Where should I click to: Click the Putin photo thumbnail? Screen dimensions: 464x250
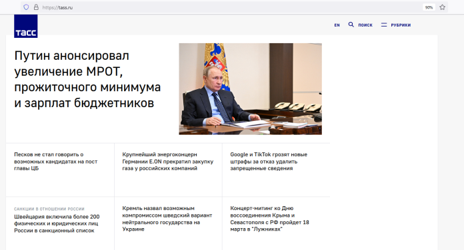coord(251,89)
